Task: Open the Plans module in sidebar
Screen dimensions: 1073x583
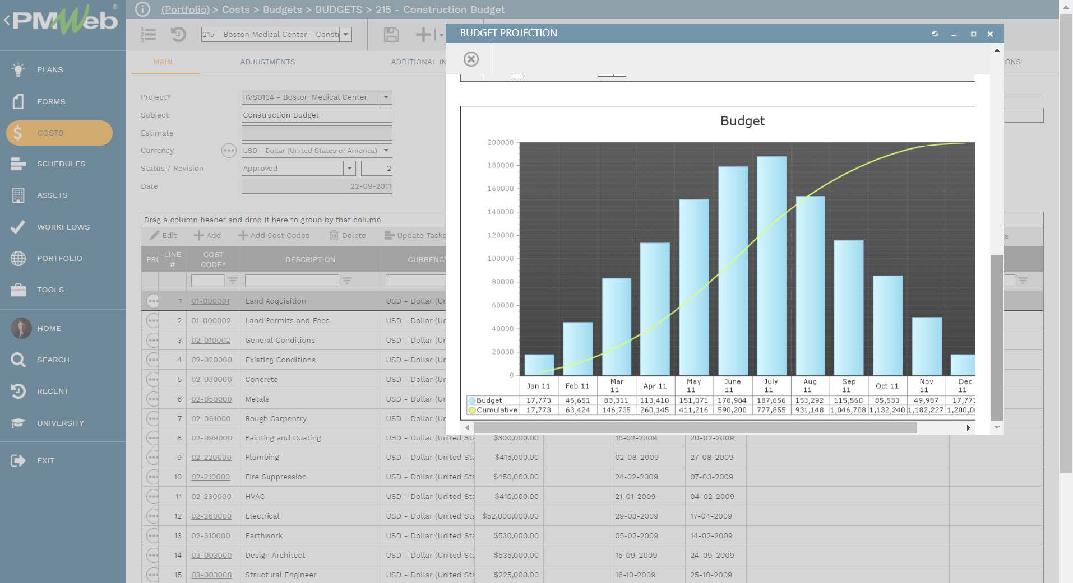Action: click(49, 69)
